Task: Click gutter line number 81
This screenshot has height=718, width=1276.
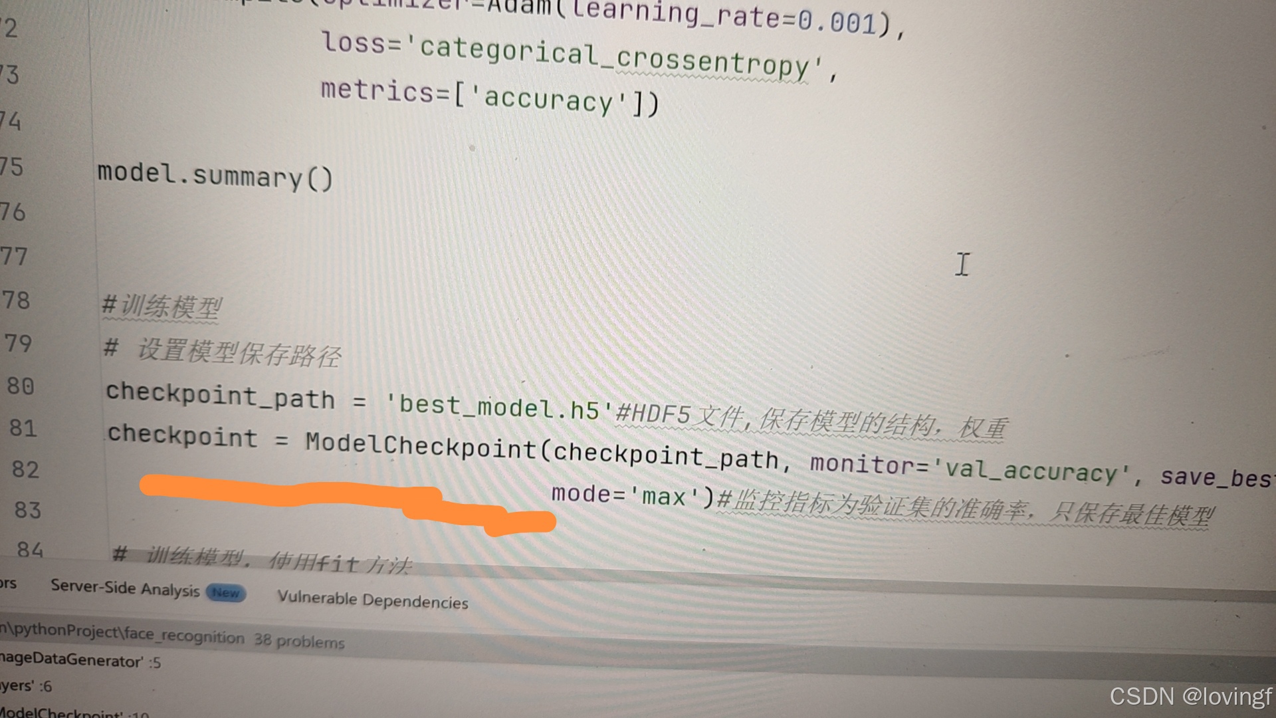Action: coord(23,428)
